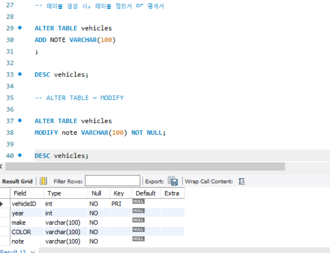This screenshot has height=253, width=330.
Task: Select the note field cell
Action: (x=27, y=241)
